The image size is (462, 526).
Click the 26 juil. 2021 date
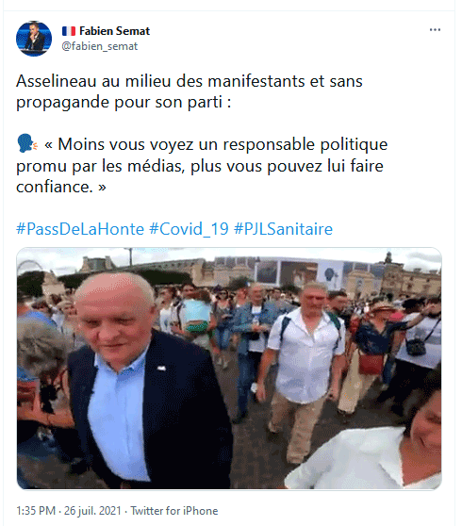pyautogui.click(x=92, y=511)
